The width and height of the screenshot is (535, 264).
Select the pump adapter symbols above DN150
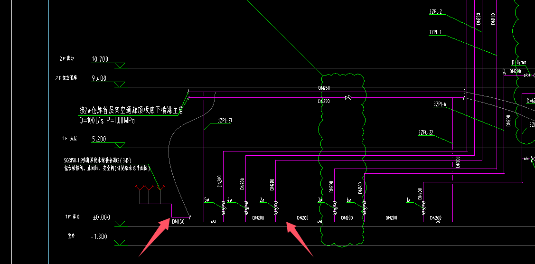tap(150, 194)
